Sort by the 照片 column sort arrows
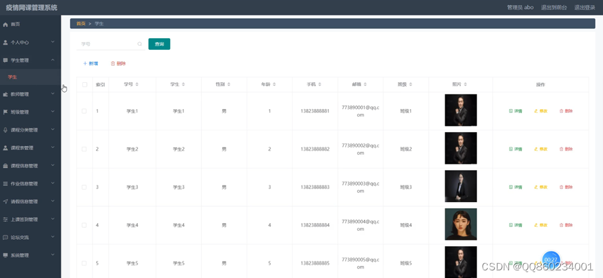 click(465, 84)
